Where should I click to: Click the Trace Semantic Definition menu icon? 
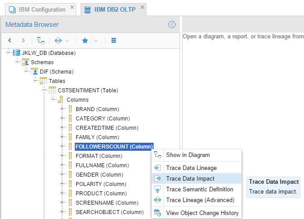pos(158,189)
